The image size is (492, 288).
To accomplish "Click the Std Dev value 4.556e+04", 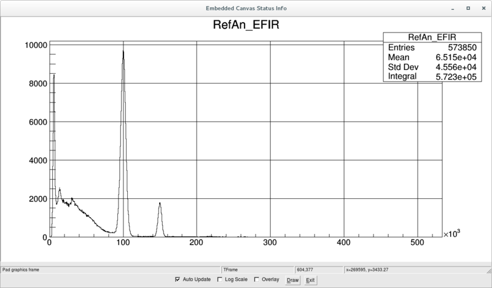I will click(x=456, y=67).
